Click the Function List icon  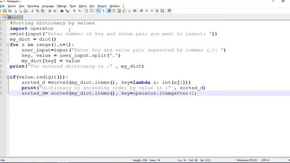click(x=124, y=11)
